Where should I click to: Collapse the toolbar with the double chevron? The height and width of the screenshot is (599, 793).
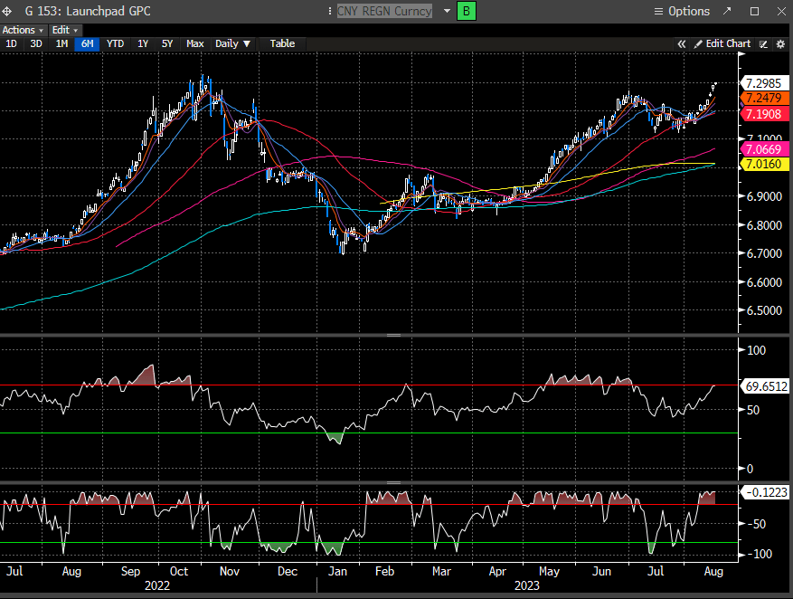pos(683,43)
